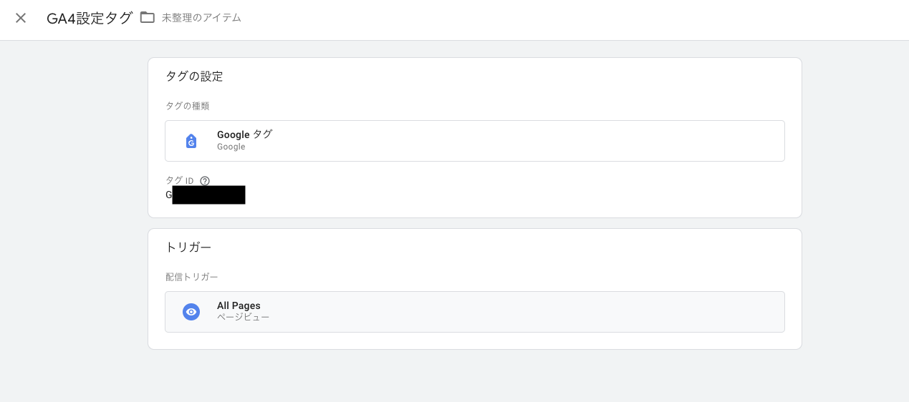
Task: Close the tag editor with the X icon
Action: 21,18
